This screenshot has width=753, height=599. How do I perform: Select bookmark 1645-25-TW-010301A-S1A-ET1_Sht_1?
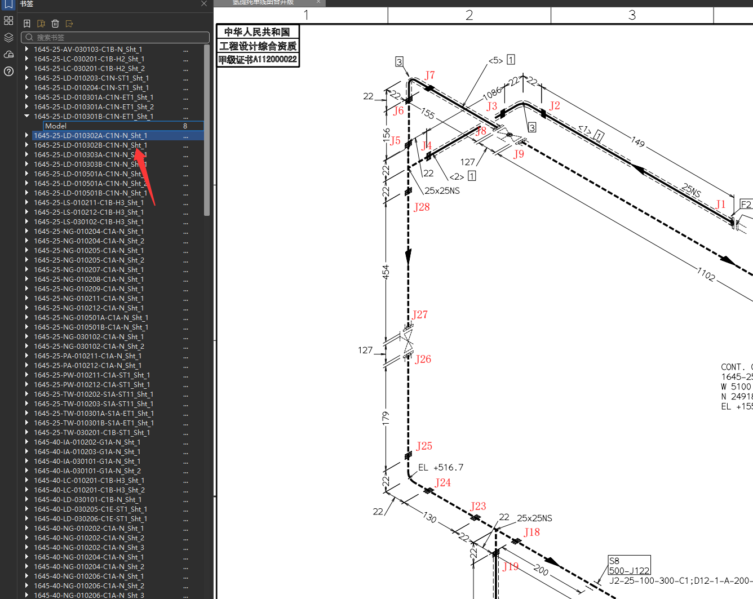(x=94, y=414)
